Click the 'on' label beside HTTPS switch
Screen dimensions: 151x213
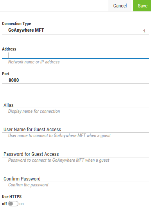click(22, 204)
